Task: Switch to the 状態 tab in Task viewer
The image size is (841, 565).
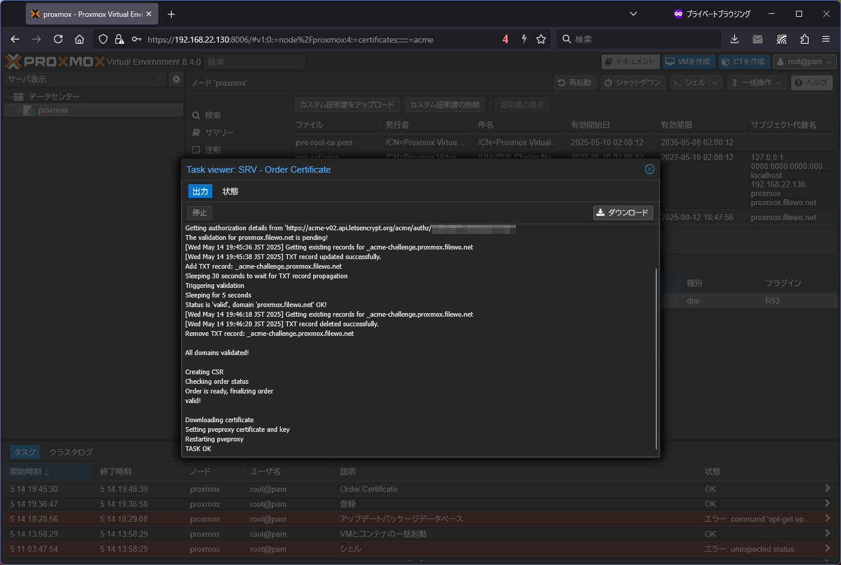Action: [x=230, y=191]
